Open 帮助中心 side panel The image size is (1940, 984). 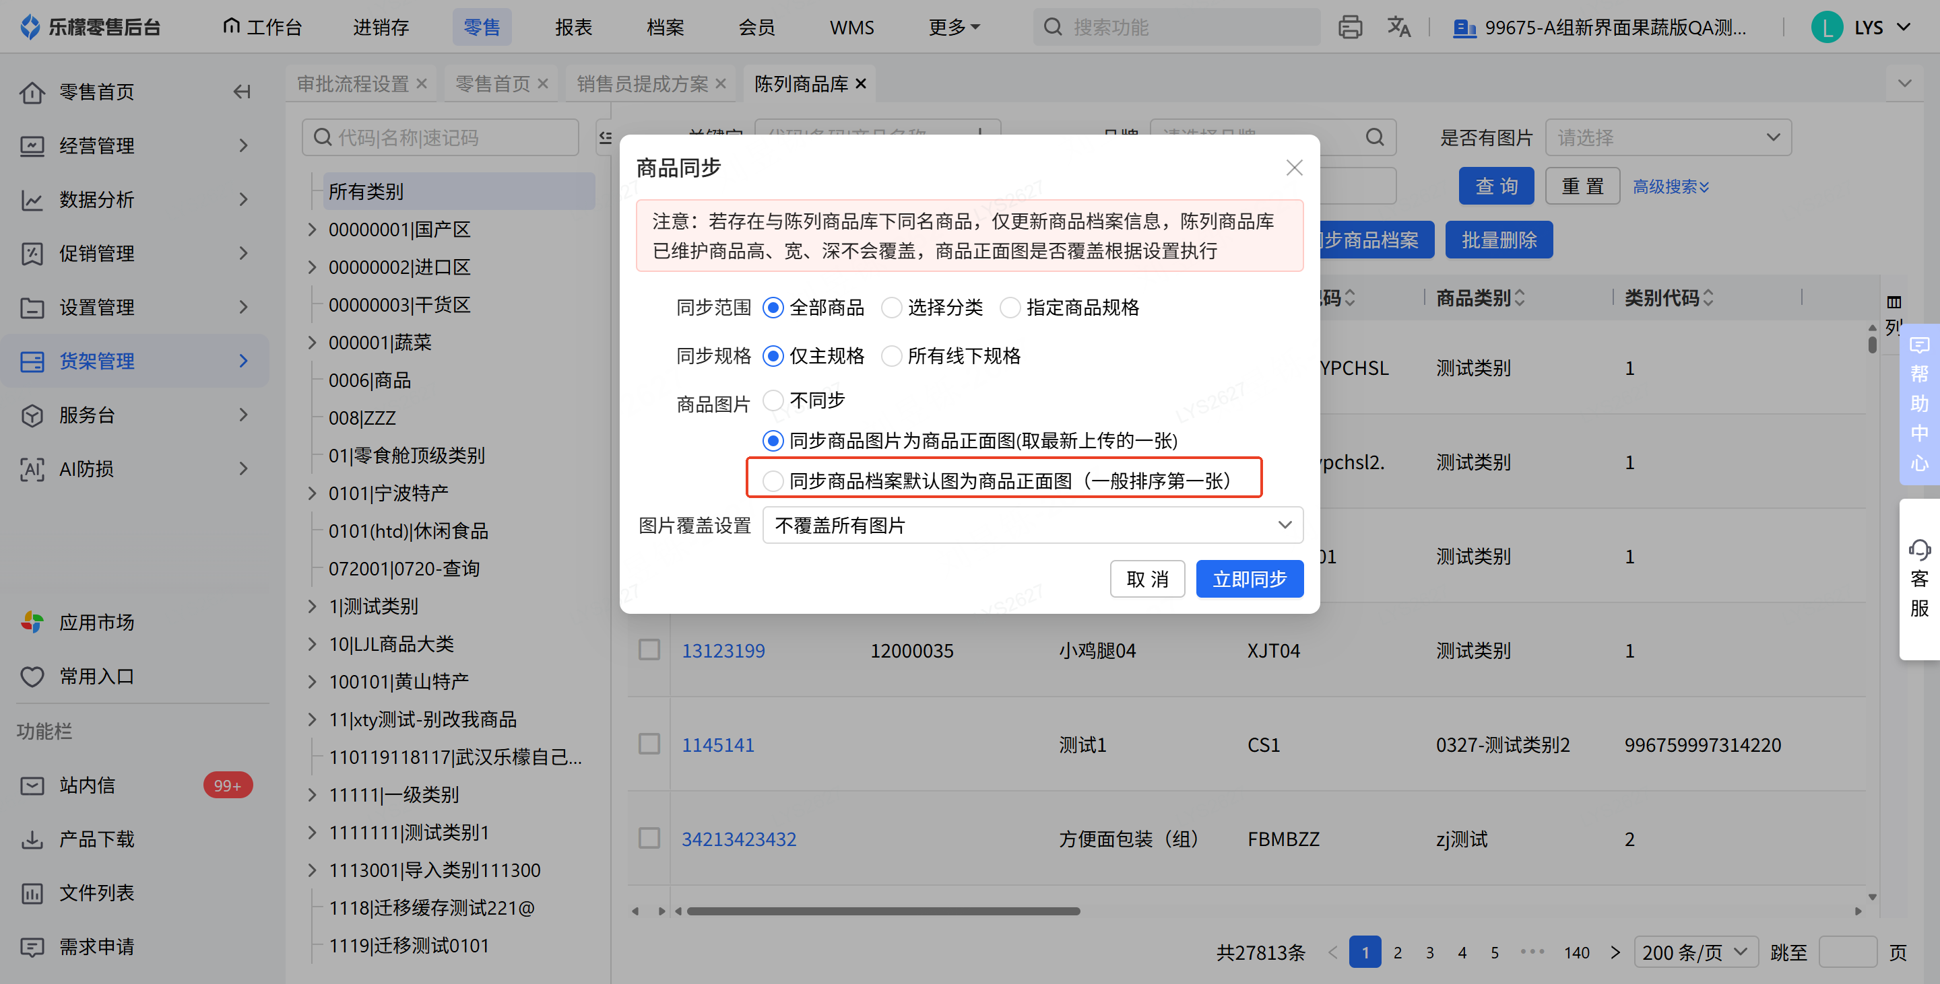[x=1919, y=404]
